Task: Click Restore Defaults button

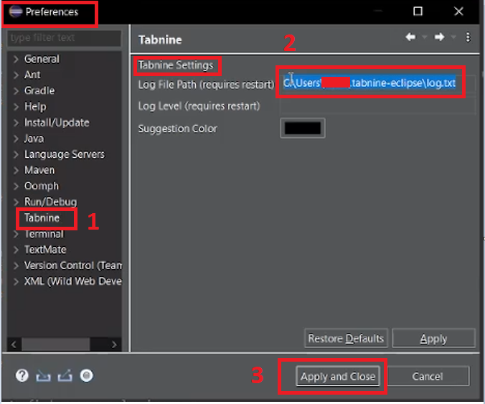Action: (x=346, y=339)
